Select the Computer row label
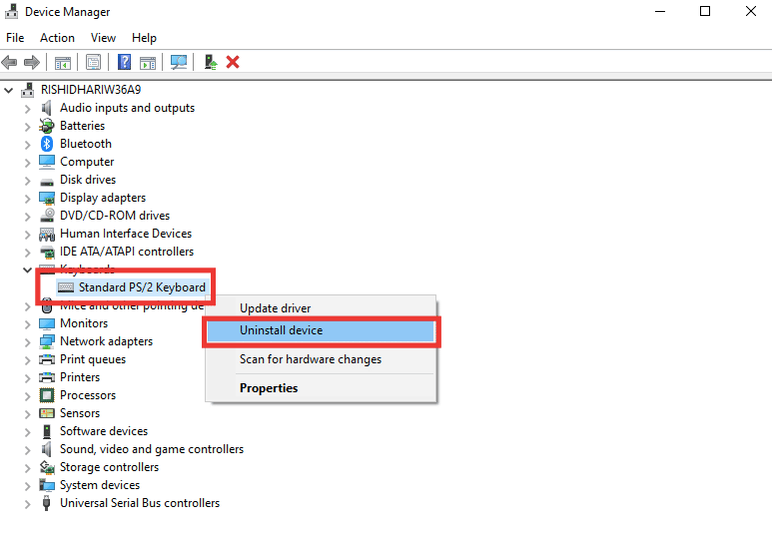Screen dimensions: 772x536 (87, 162)
